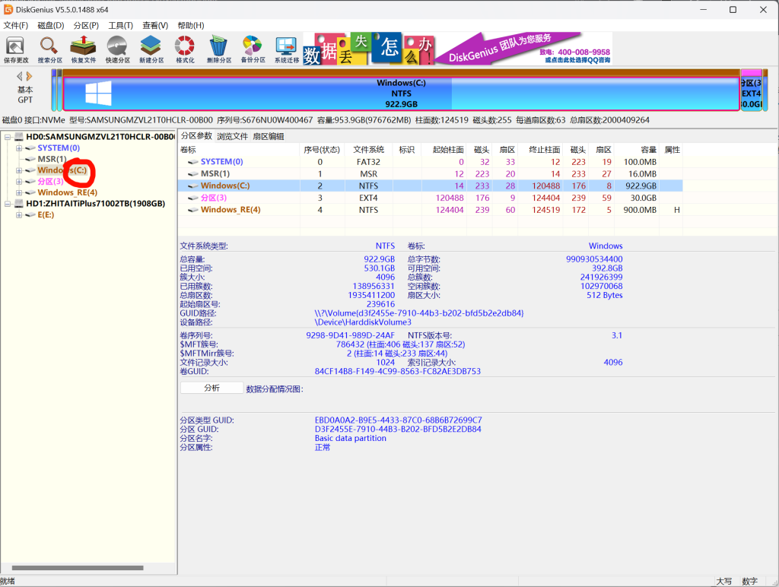Choose the 格式化 format icon
This screenshot has height=587, width=779.
[x=185, y=49]
